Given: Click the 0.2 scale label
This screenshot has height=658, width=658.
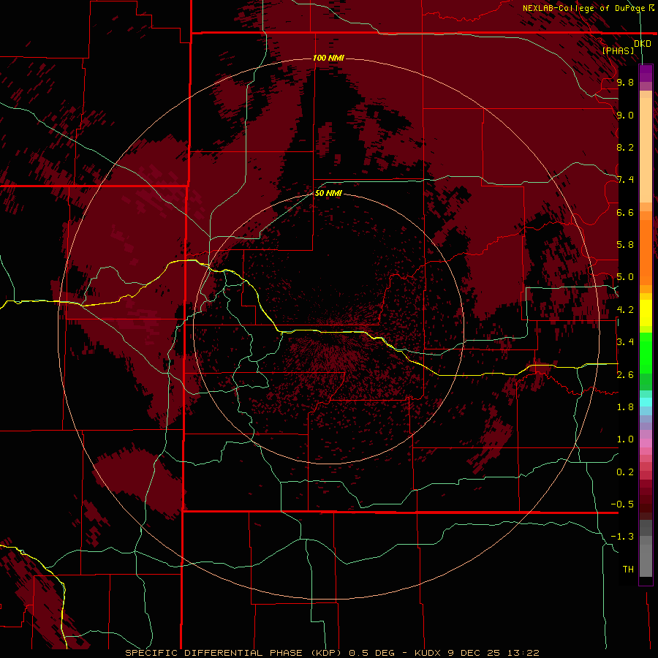Looking at the screenshot, I should pos(625,472).
